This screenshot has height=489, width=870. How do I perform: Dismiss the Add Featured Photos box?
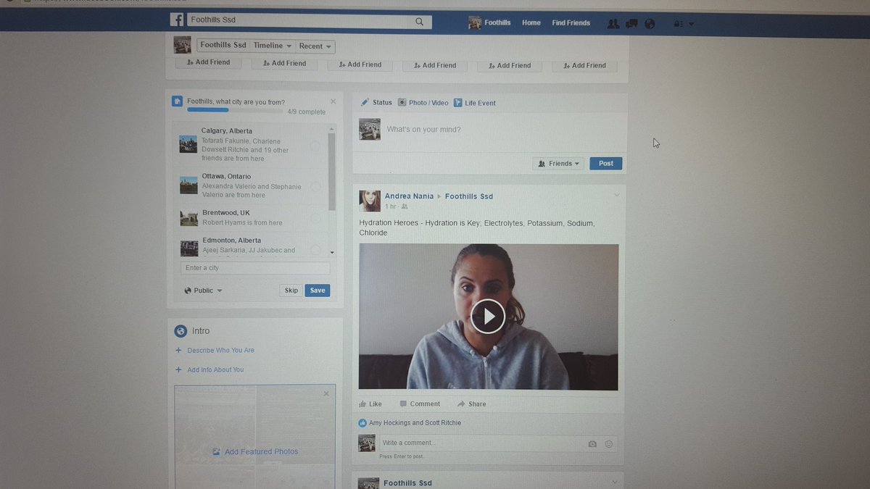pos(326,393)
